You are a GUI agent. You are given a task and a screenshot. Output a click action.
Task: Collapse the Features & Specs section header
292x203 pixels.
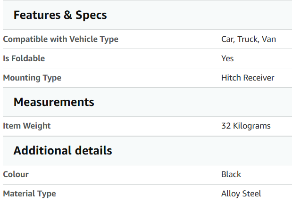point(147,15)
